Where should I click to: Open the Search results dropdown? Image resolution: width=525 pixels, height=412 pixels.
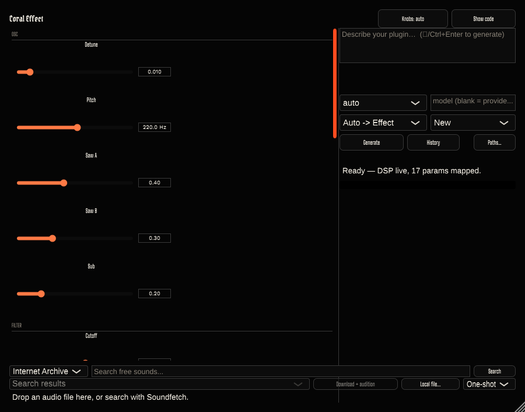(159, 384)
